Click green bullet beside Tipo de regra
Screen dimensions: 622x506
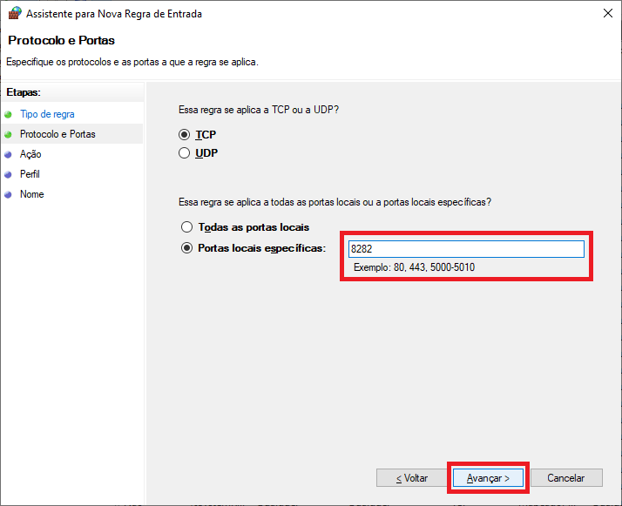tap(9, 114)
